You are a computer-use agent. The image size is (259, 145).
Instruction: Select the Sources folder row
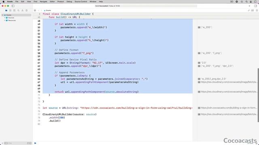[16, 18]
